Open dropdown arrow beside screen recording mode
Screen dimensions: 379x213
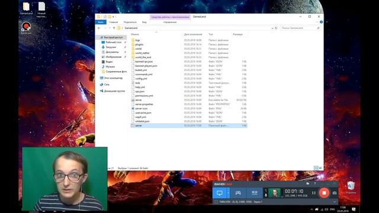click(x=228, y=193)
